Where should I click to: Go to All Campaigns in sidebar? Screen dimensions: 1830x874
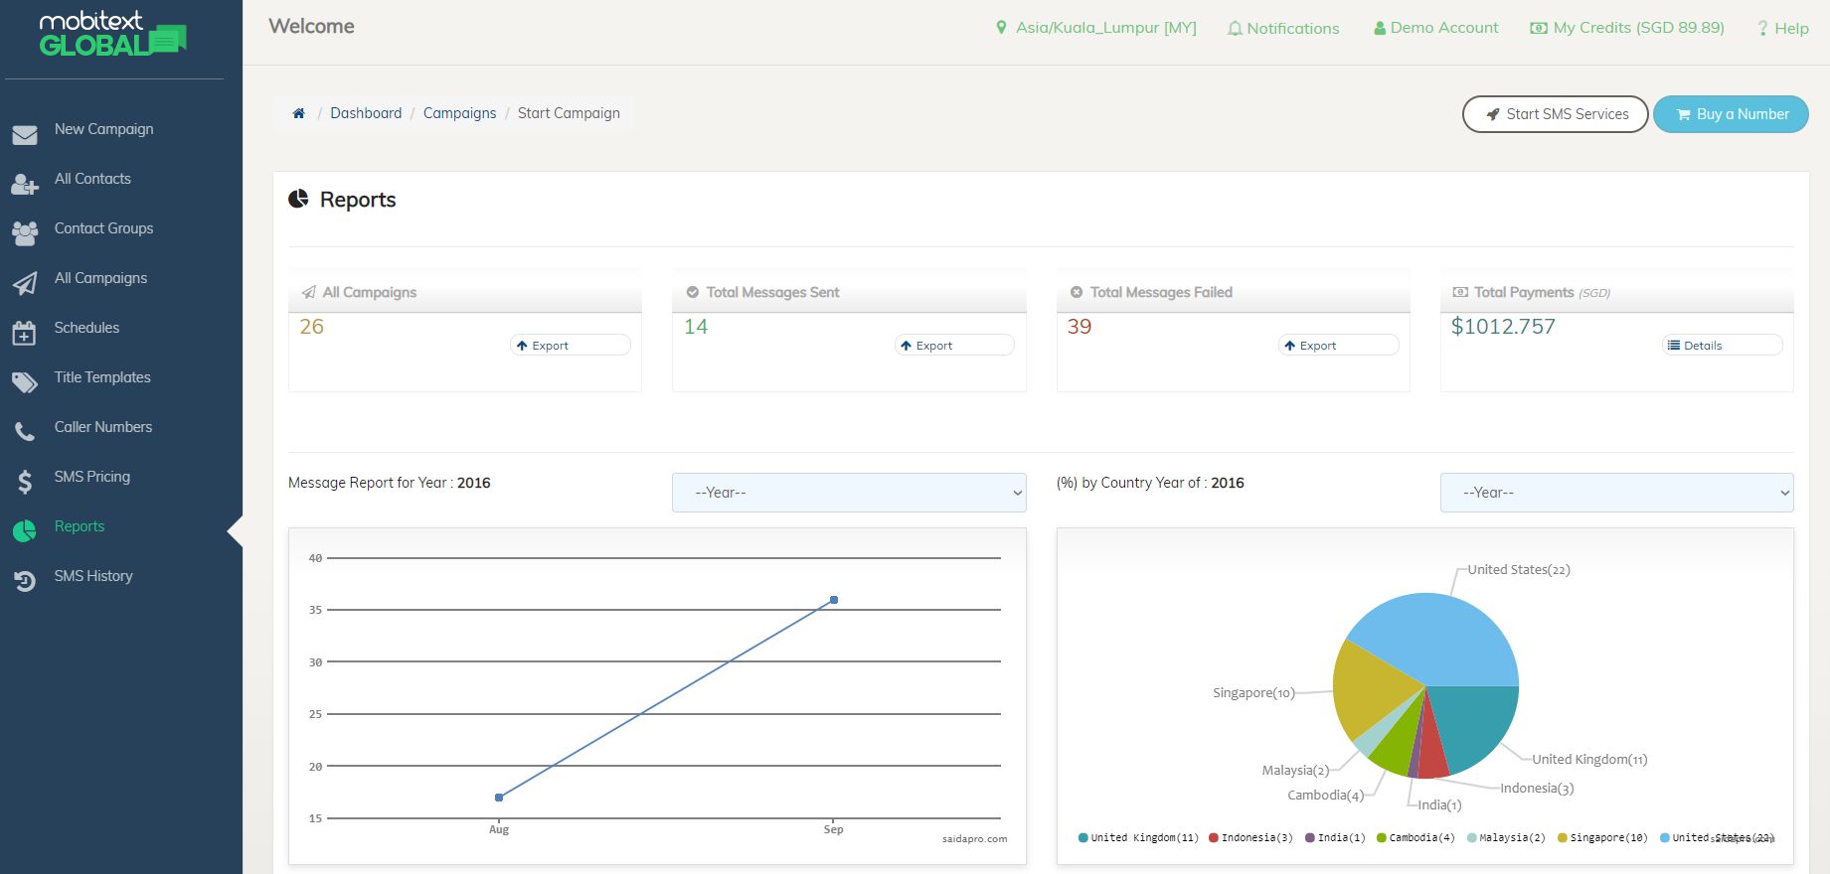pos(100,278)
